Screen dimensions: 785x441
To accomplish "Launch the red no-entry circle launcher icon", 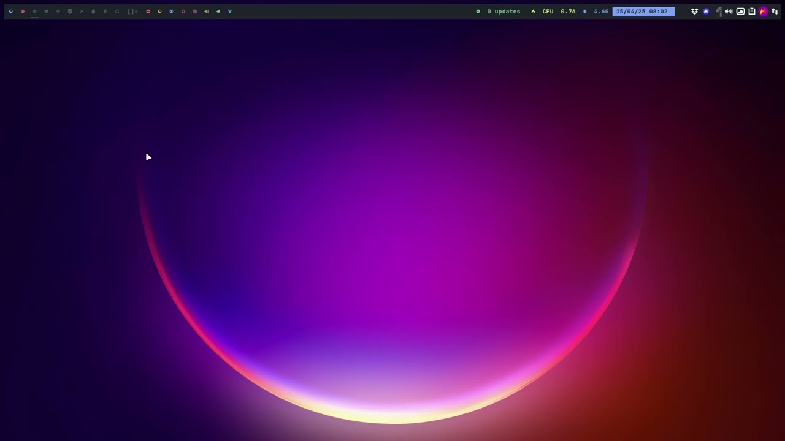I will pyautogui.click(x=148, y=12).
